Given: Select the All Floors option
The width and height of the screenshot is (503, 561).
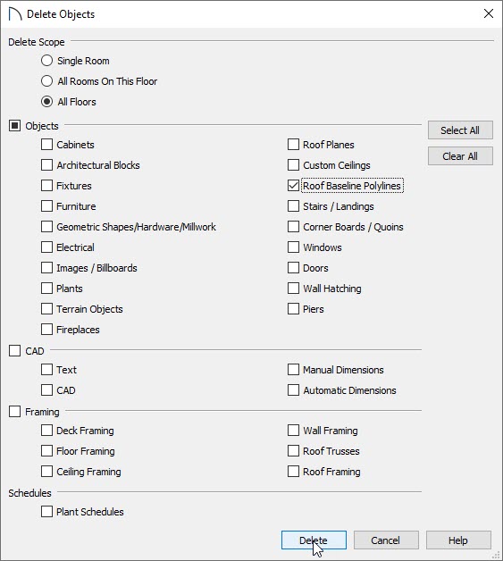Looking at the screenshot, I should (x=46, y=102).
